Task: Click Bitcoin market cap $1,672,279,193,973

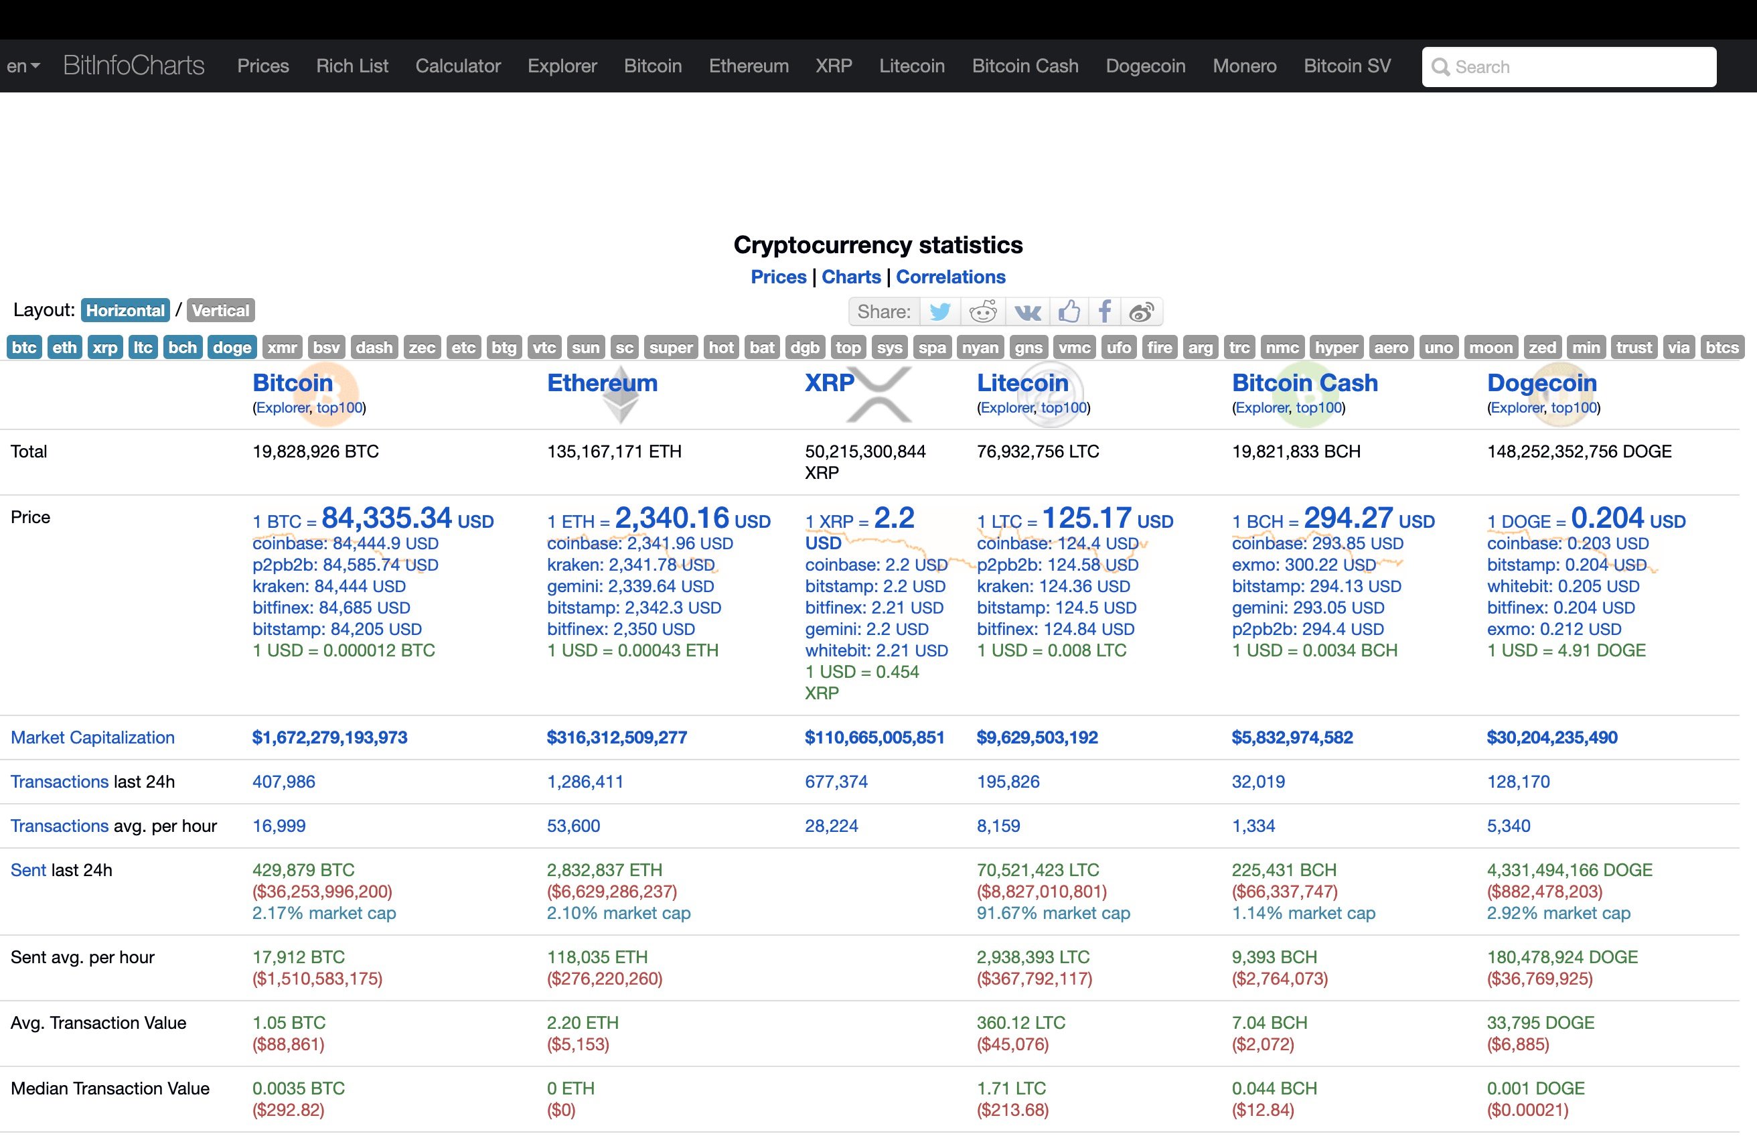Action: pos(329,737)
